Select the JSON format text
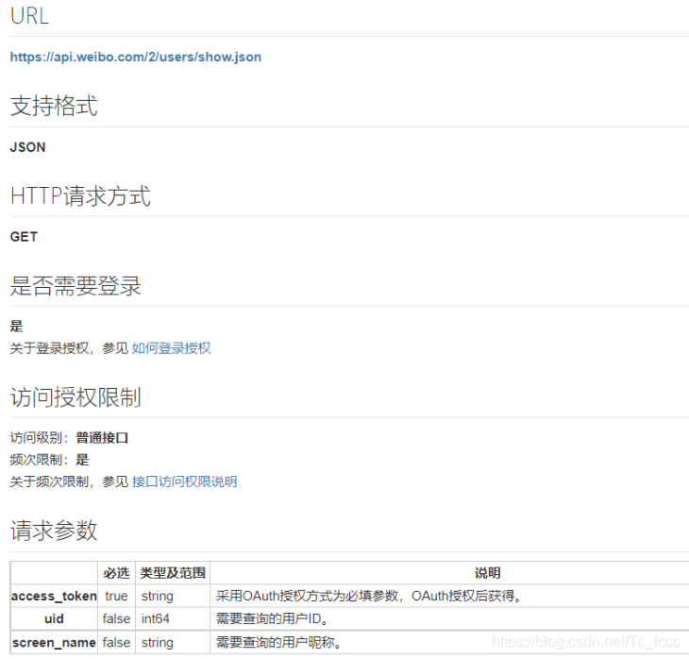Image resolution: width=689 pixels, height=659 pixels. pyautogui.click(x=27, y=147)
